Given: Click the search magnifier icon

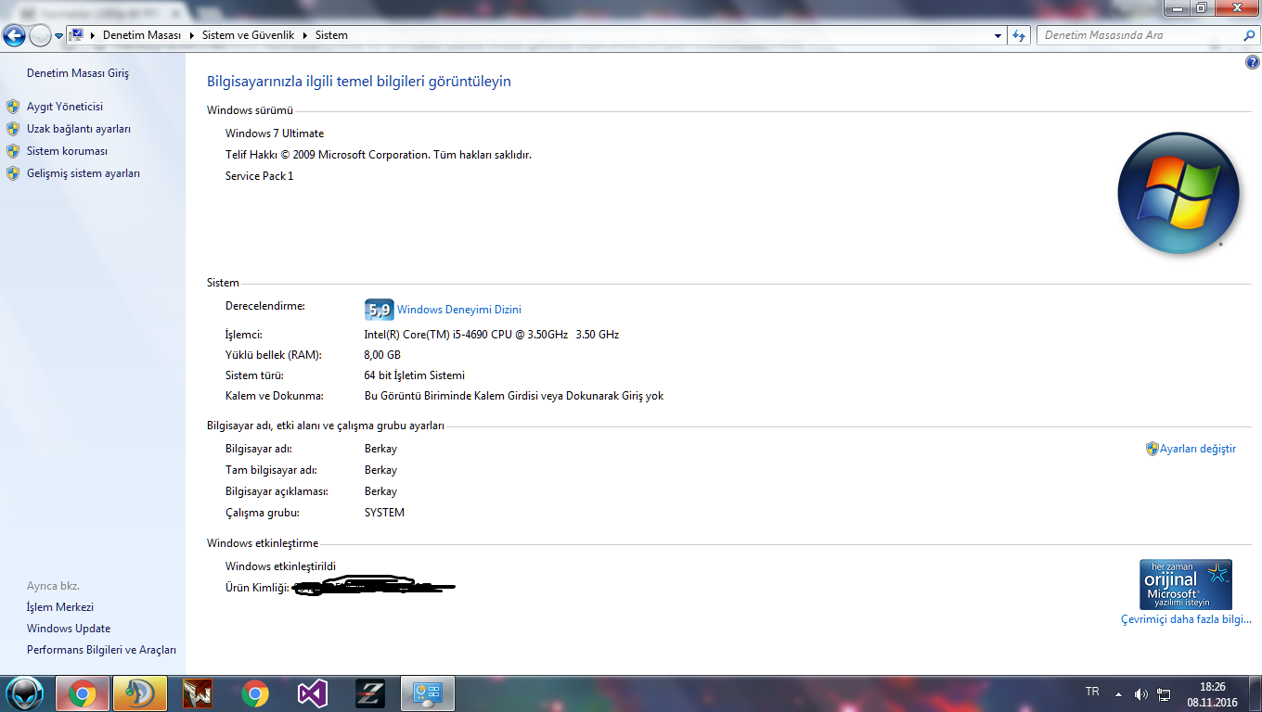Looking at the screenshot, I should pyautogui.click(x=1249, y=35).
